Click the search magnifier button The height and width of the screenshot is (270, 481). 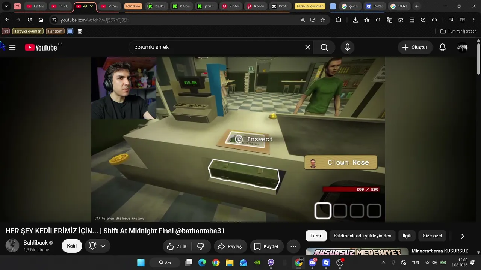coord(324,47)
